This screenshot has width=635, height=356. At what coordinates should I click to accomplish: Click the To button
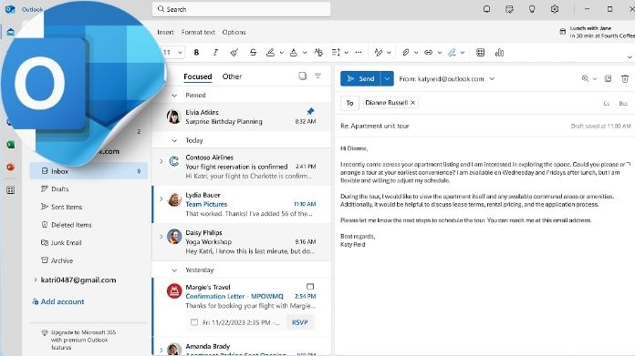point(349,103)
